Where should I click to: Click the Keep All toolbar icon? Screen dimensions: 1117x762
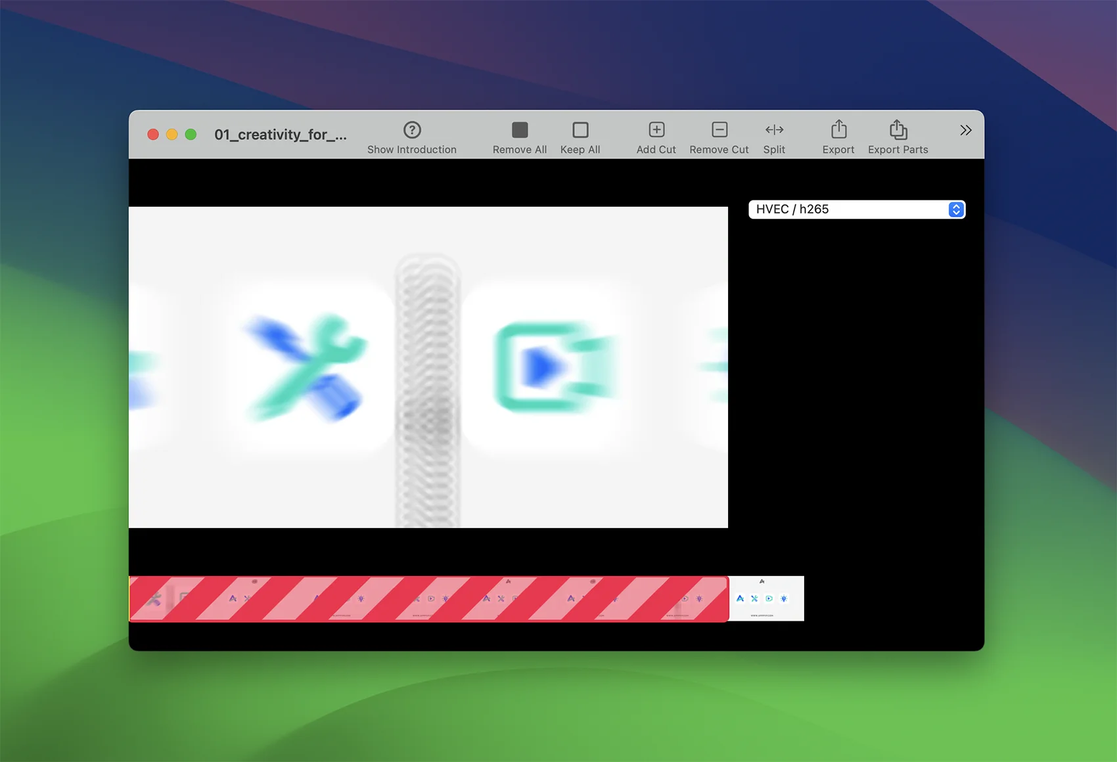580,130
